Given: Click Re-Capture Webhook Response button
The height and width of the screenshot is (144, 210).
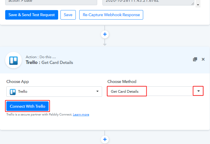Looking at the screenshot, I should pyautogui.click(x=111, y=15).
